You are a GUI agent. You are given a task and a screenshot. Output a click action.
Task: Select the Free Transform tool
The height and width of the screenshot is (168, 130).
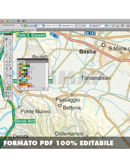click(x=10, y=62)
